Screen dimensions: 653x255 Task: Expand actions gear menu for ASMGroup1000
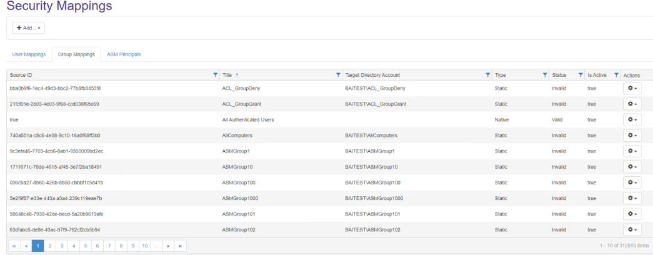pos(632,198)
